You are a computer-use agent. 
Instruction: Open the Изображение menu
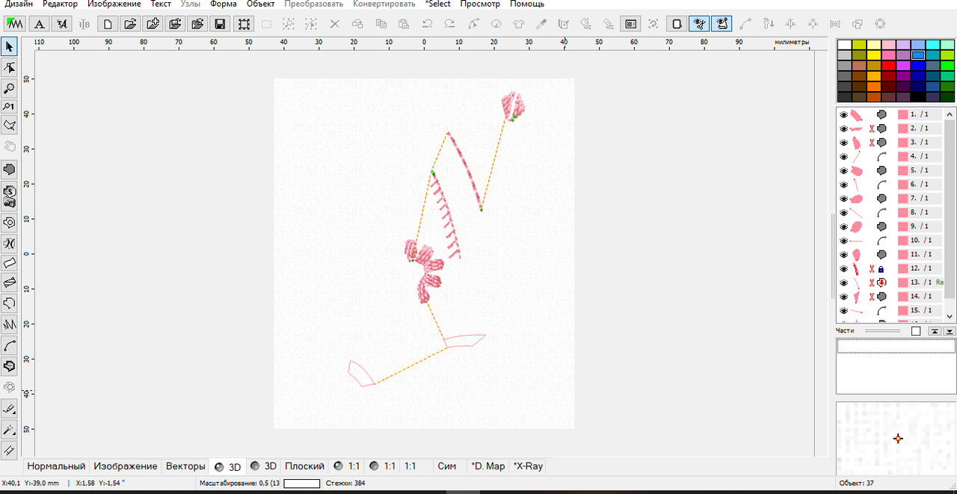114,4
